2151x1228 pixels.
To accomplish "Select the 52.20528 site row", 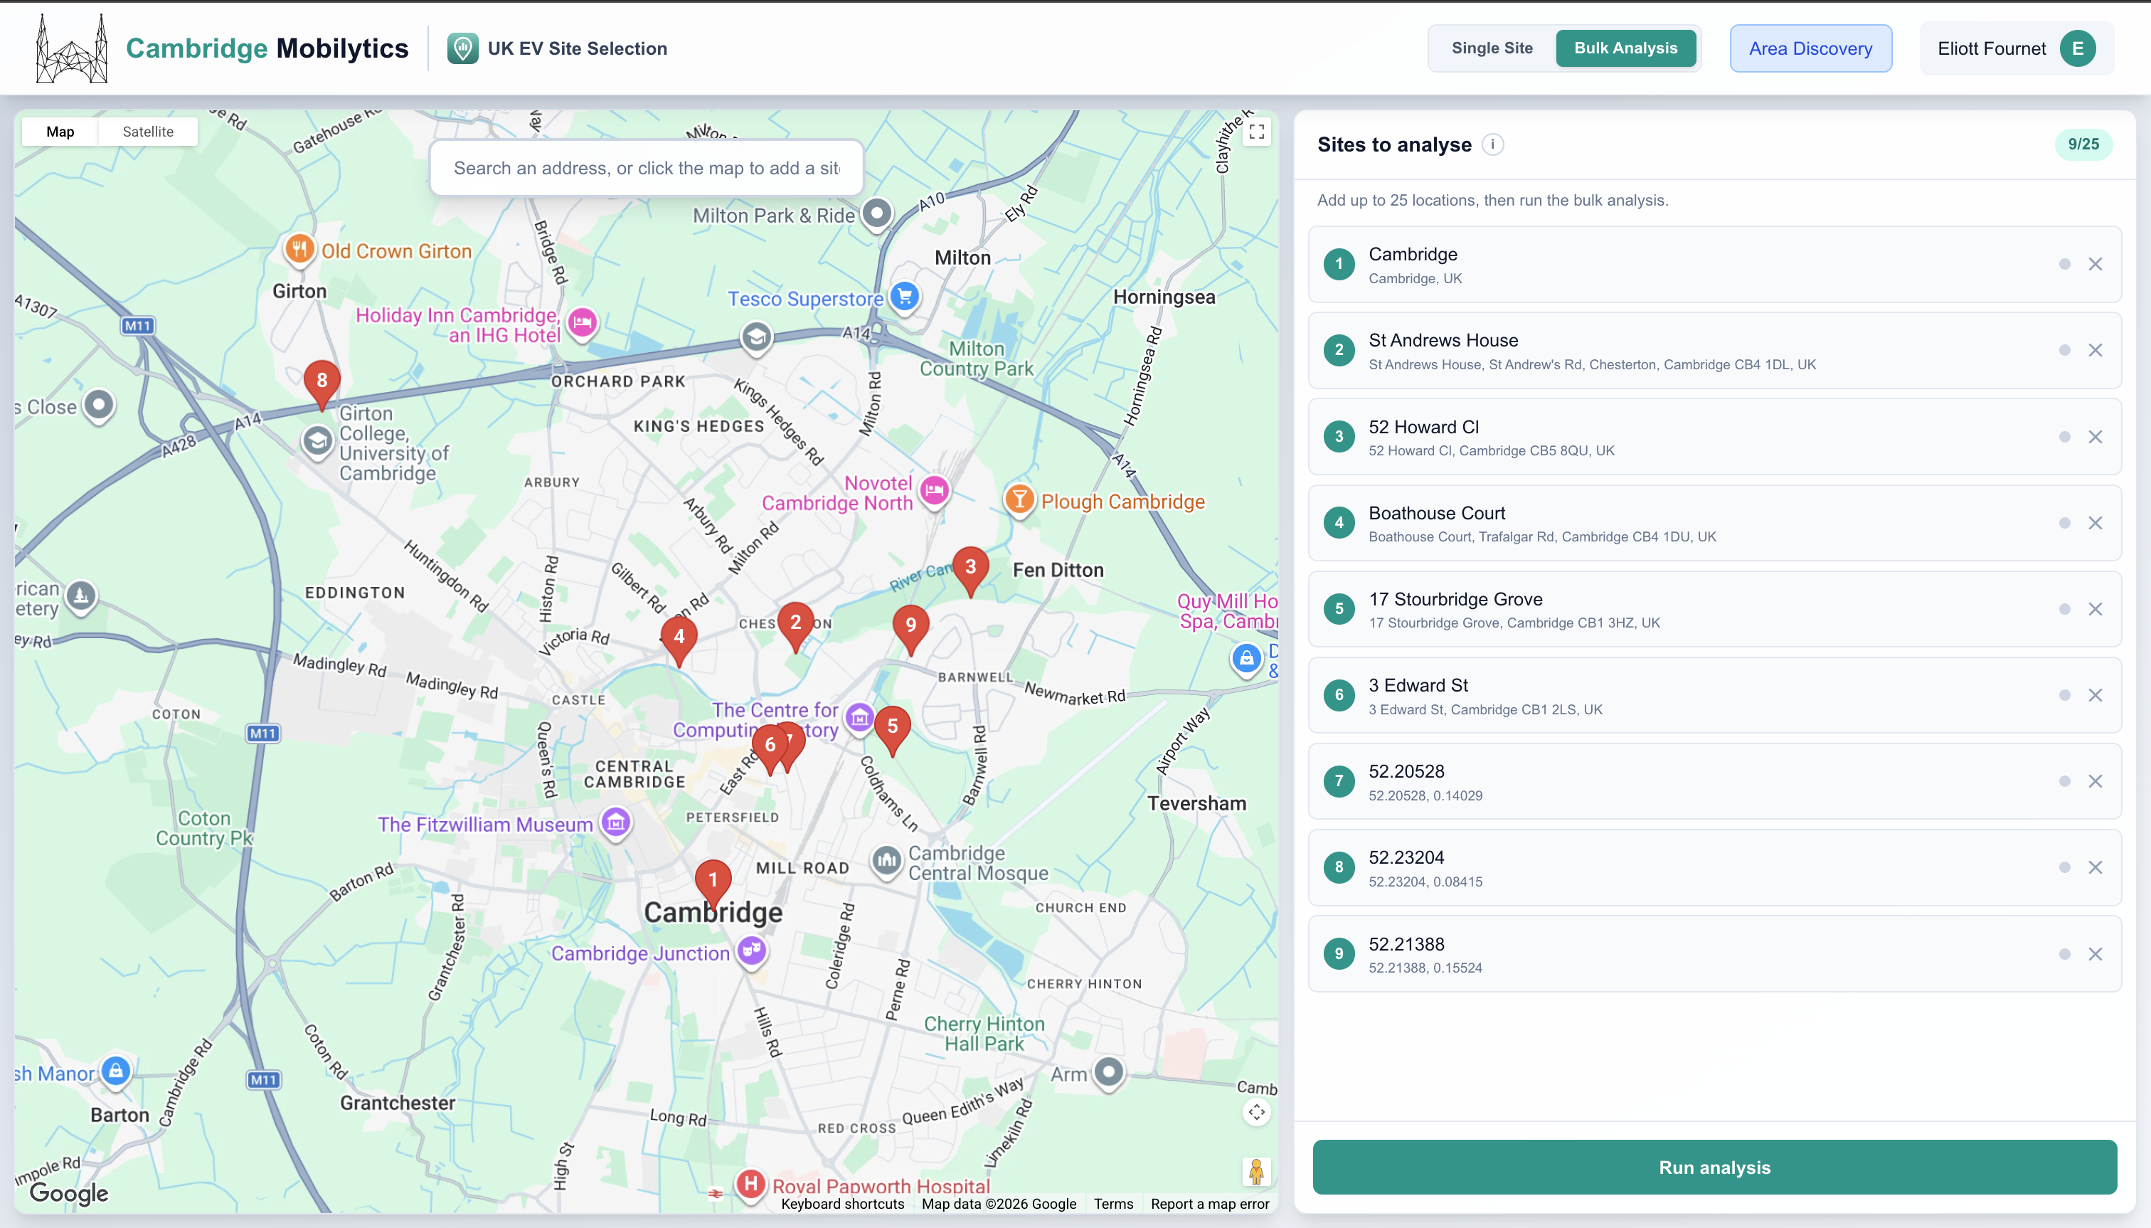I will coord(1714,781).
